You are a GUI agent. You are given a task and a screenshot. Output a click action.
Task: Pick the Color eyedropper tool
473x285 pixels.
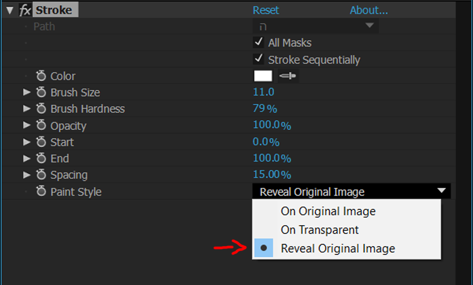pos(288,76)
